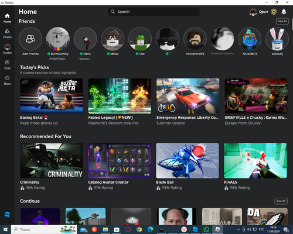Screen dimensions: 293x234
Task: Open Microsoft Edge from the taskbar
Action: click(150, 229)
